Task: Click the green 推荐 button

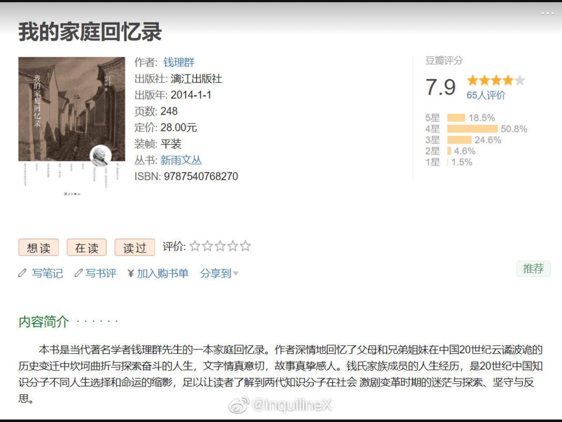Action: (533, 269)
